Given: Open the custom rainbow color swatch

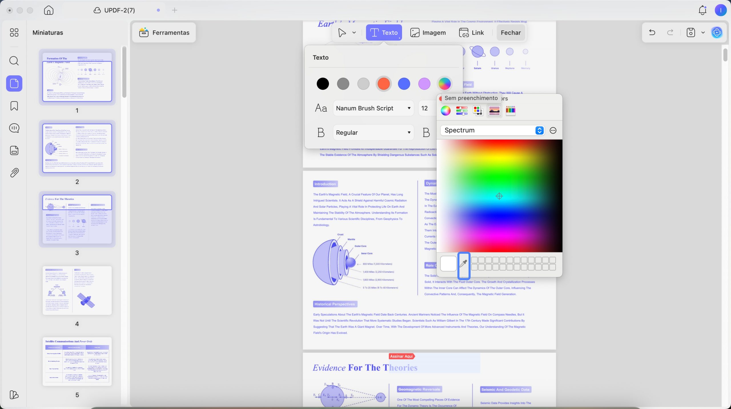Looking at the screenshot, I should coord(444,84).
